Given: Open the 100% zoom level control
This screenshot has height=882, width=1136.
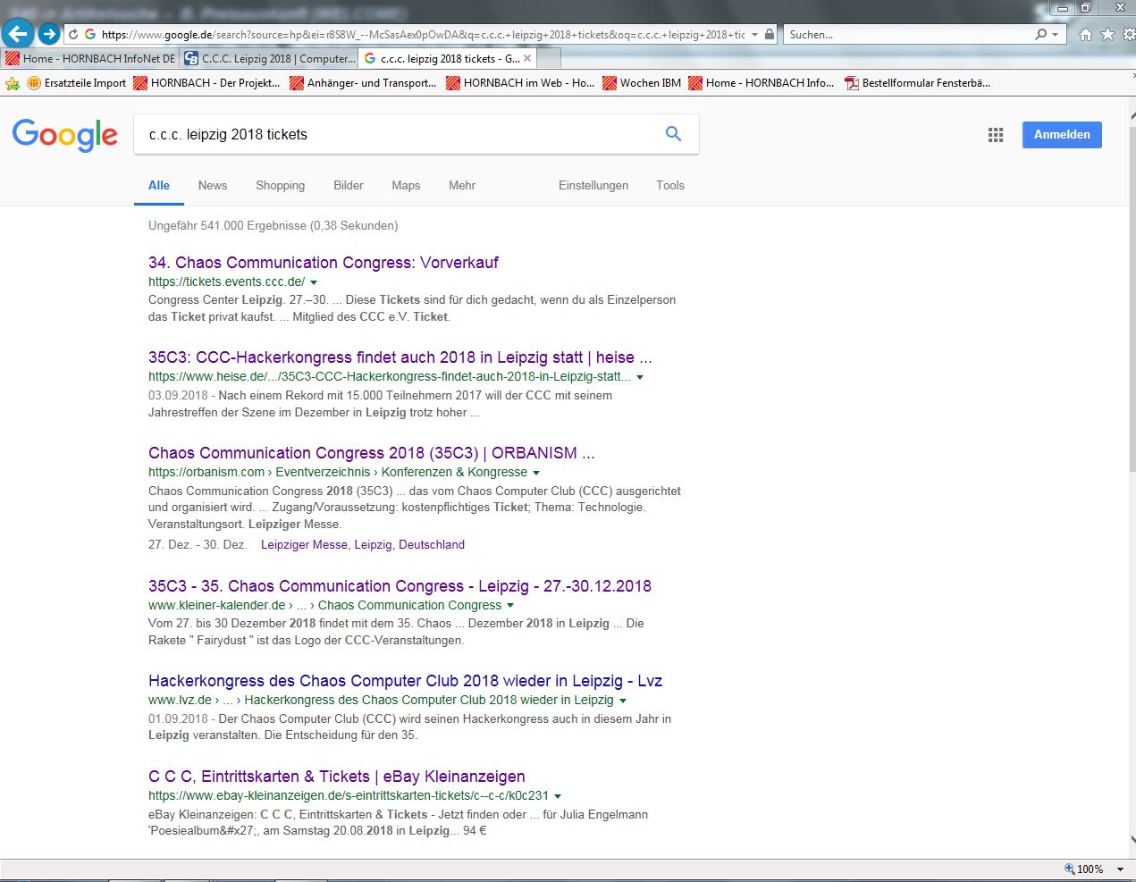Looking at the screenshot, I should point(1094,869).
